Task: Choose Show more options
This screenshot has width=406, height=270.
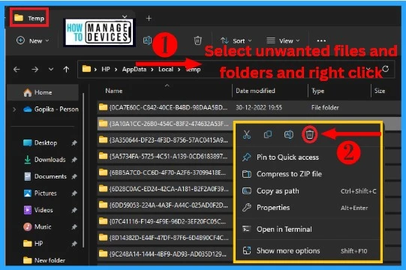Action: click(x=309, y=250)
